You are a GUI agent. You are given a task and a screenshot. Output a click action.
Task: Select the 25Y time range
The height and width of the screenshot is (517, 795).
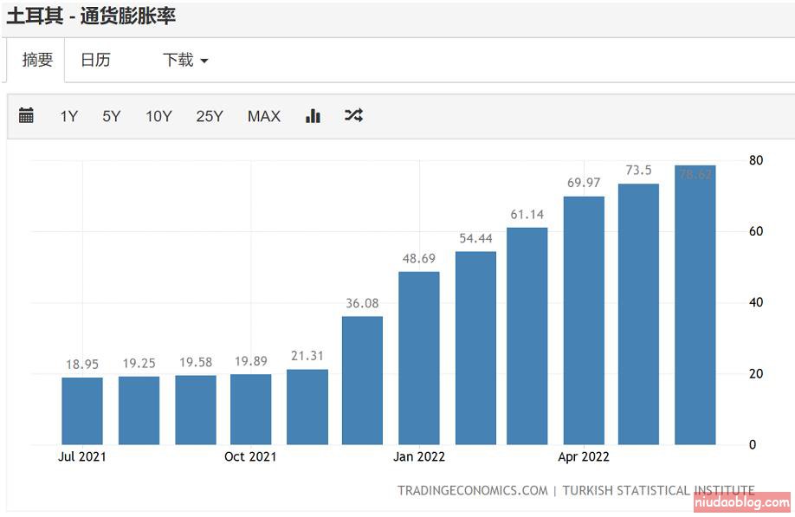click(210, 116)
